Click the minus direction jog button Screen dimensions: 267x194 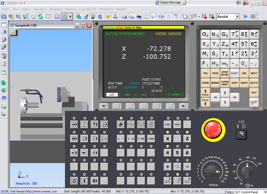(x=187, y=167)
